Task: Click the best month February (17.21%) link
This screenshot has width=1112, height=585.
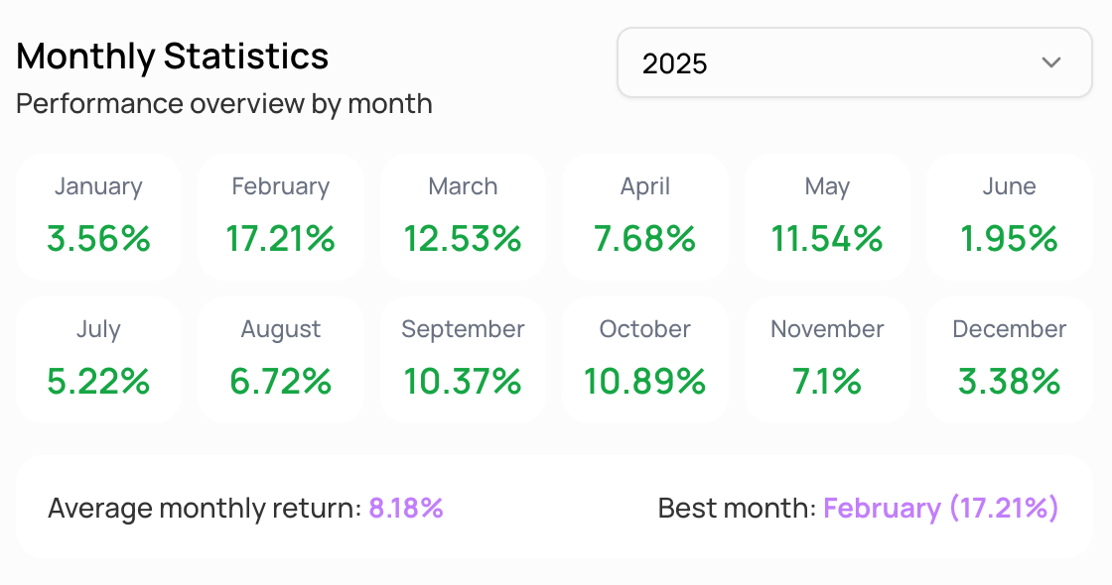Action: (941, 509)
